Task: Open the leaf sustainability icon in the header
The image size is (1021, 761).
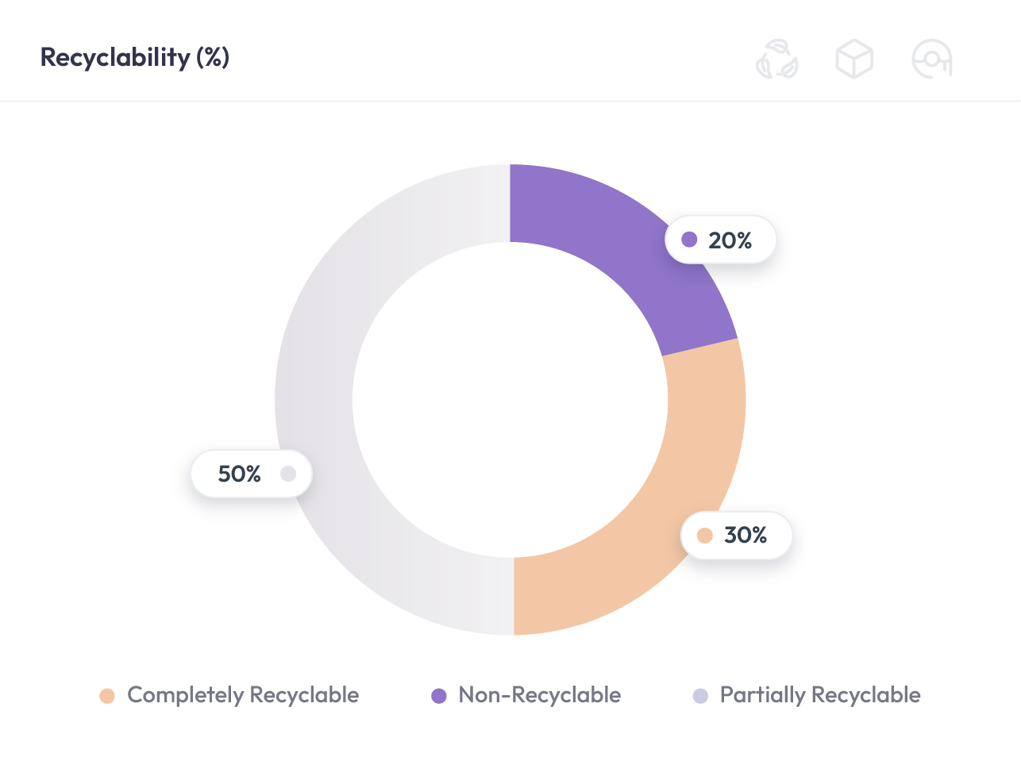Action: [x=777, y=59]
